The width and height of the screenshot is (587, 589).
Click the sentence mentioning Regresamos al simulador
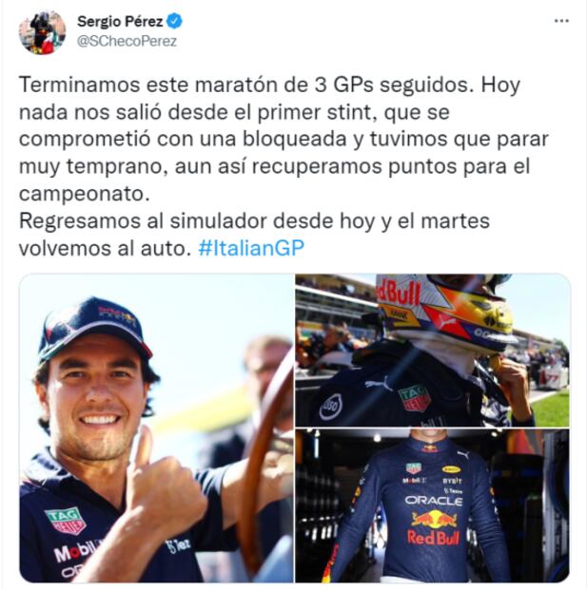(x=254, y=235)
